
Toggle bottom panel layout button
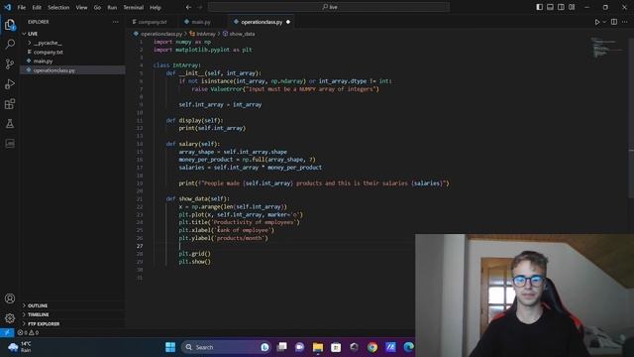pos(550,7)
